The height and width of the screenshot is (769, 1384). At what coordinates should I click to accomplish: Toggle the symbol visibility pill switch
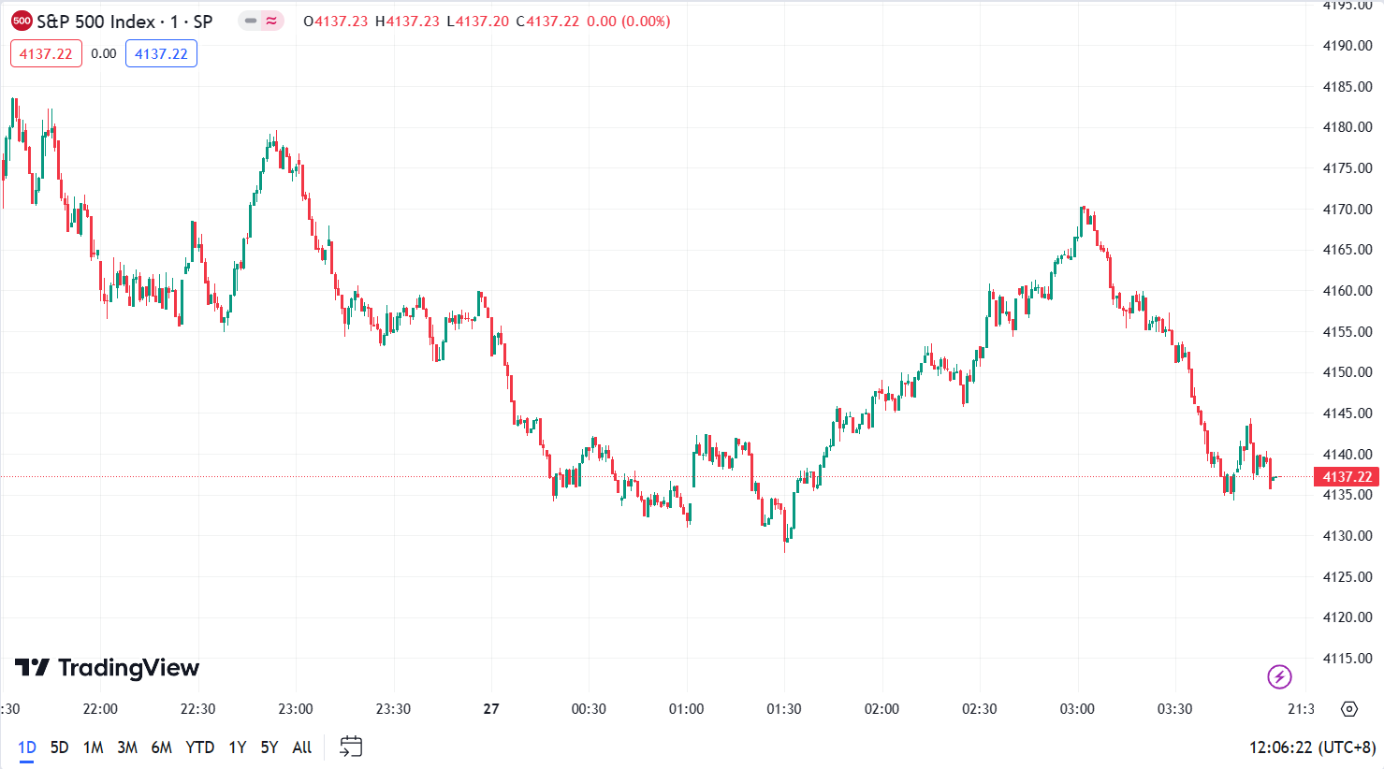[x=259, y=19]
